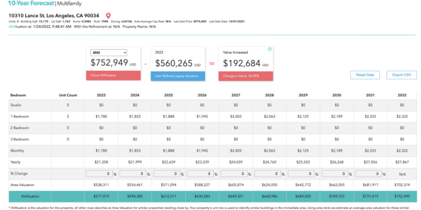Edit the 2027 % Change input field

(x=234, y=174)
